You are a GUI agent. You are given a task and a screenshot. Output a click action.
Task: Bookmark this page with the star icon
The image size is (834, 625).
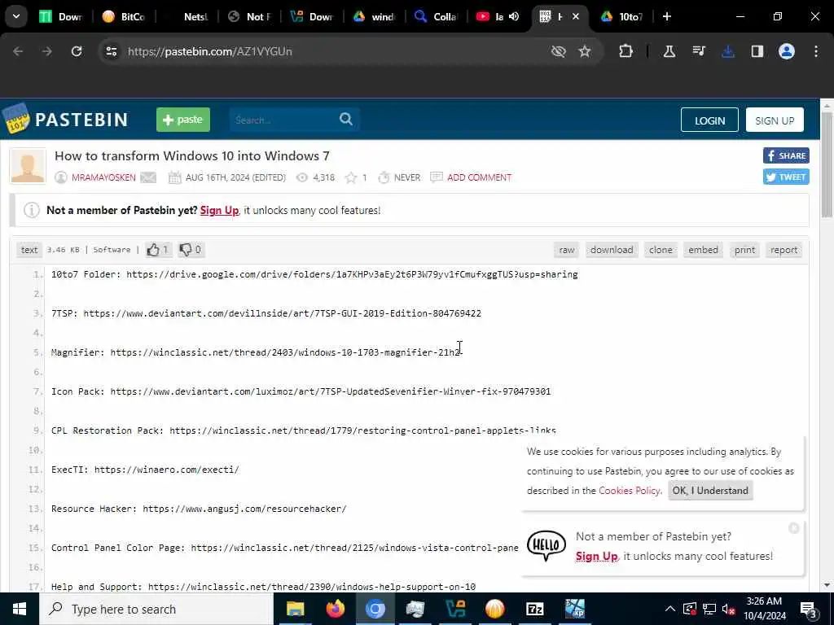585,51
